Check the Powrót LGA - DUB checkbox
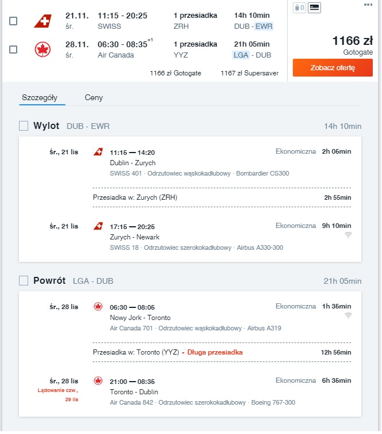Image resolution: width=382 pixels, height=434 pixels. click(x=24, y=281)
